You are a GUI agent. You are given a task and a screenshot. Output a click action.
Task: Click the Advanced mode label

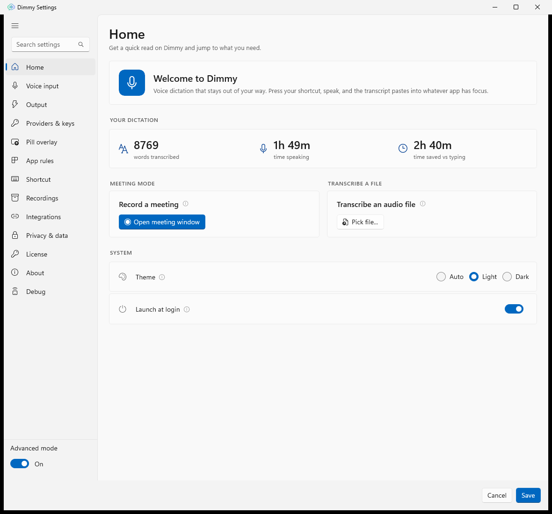pyautogui.click(x=34, y=448)
